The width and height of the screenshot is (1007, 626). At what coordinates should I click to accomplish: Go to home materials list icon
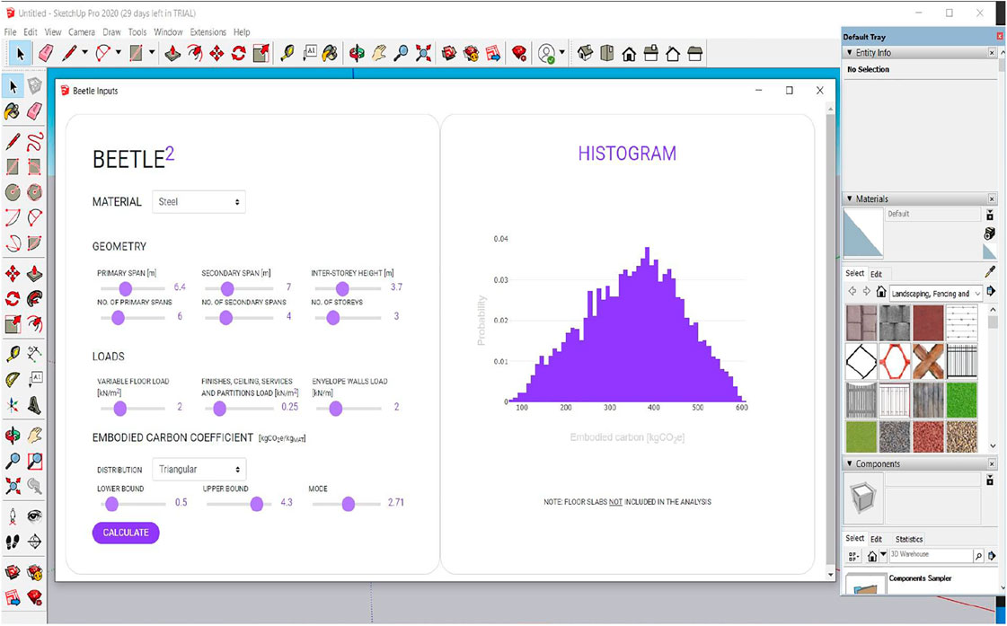pyautogui.click(x=881, y=292)
